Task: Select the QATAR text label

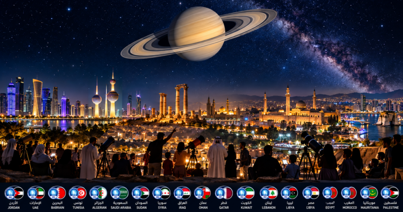Action: pos(224,208)
